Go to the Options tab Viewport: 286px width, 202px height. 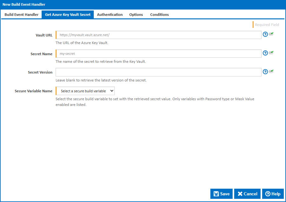click(x=136, y=15)
